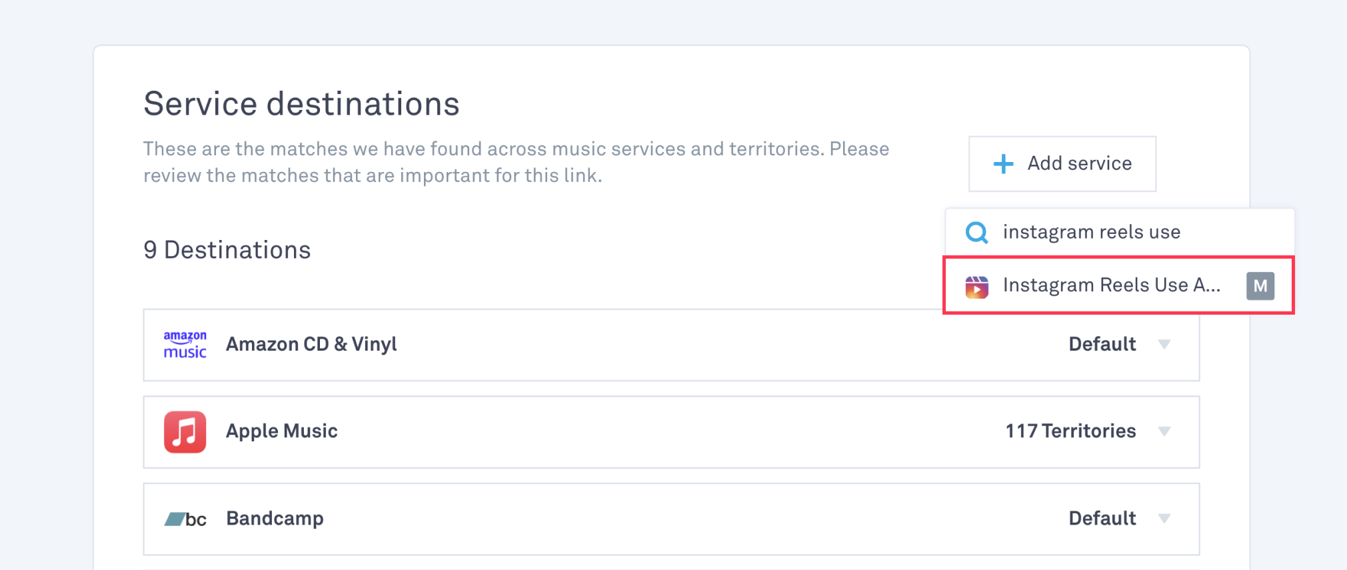The image size is (1347, 570).
Task: Click the search magnifier icon
Action: pyautogui.click(x=977, y=233)
